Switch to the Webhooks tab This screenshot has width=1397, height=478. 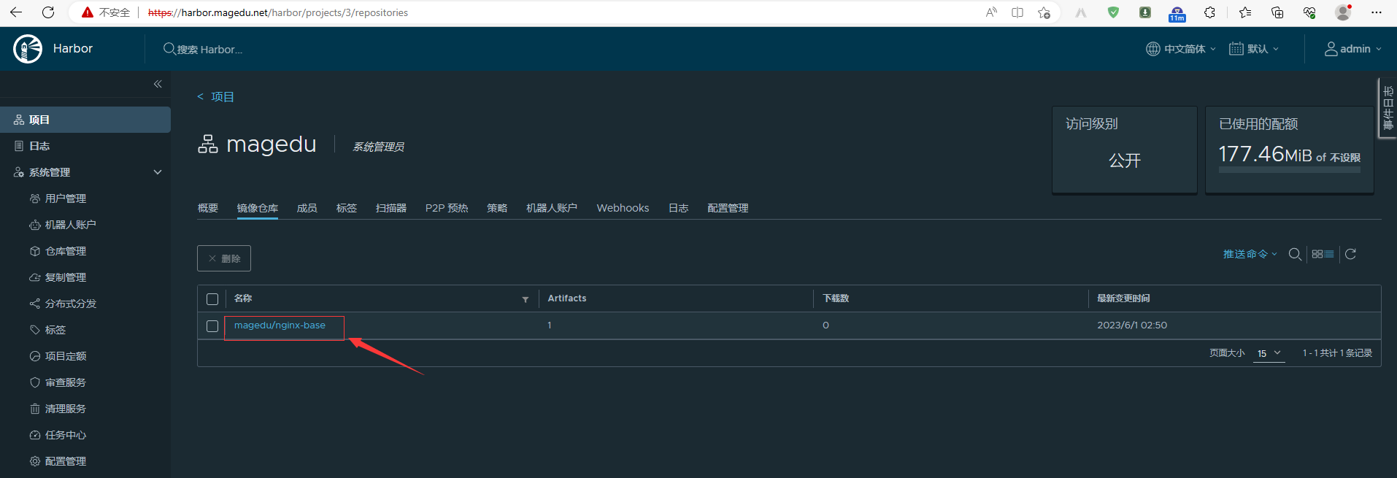click(x=623, y=208)
